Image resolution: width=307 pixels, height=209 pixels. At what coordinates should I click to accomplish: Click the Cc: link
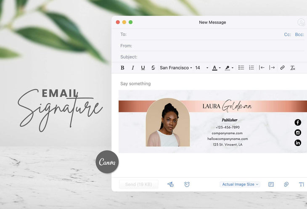[288, 34]
